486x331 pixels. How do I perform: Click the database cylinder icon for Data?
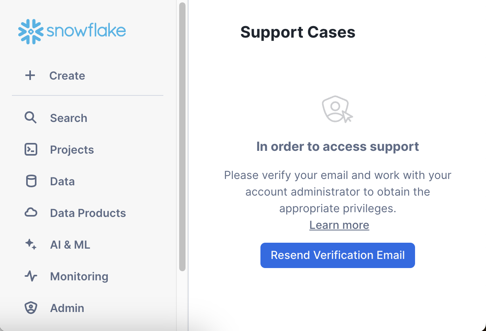tap(31, 181)
